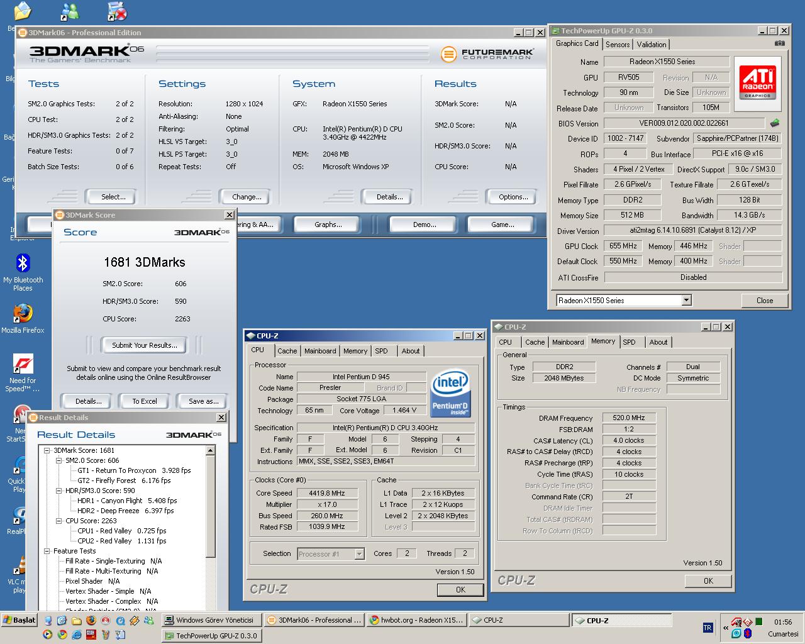Collapse the CPU Score: 2263 node
This screenshot has width=805, height=644.
click(x=59, y=521)
